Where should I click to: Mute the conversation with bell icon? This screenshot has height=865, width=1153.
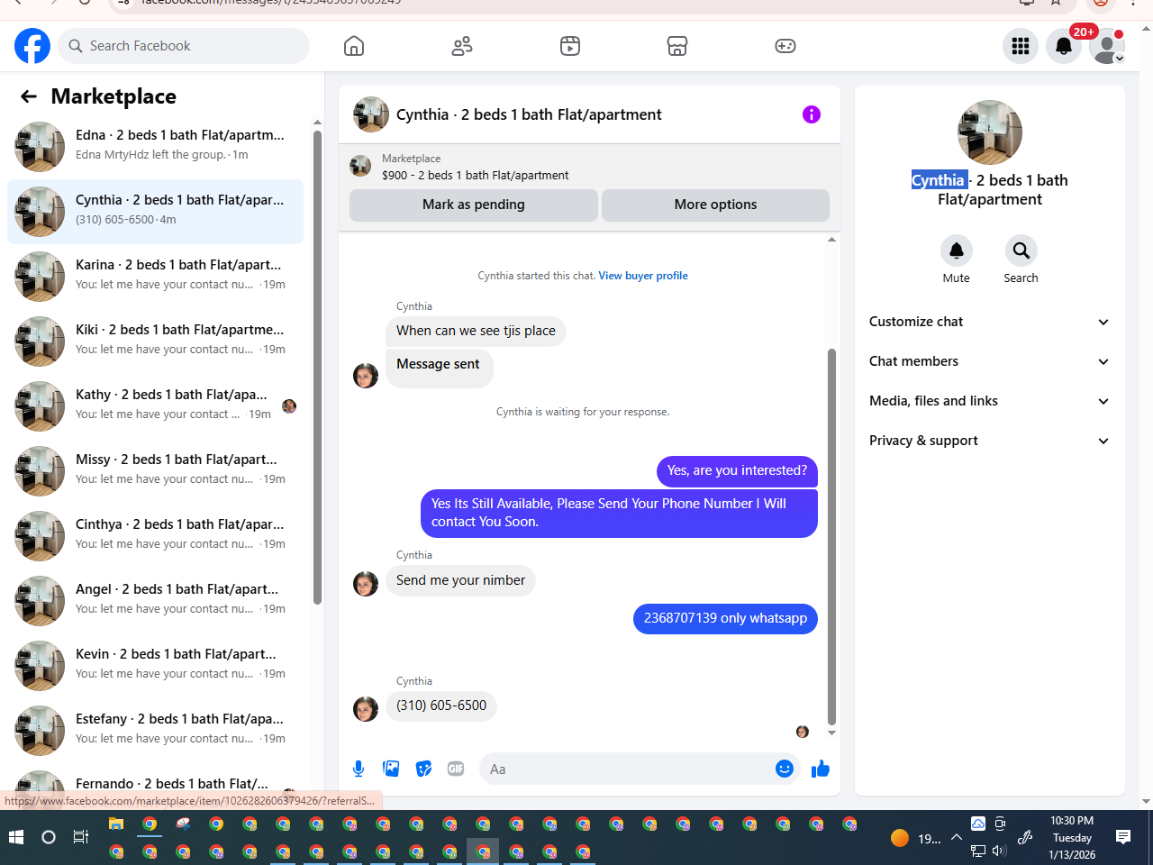(957, 250)
